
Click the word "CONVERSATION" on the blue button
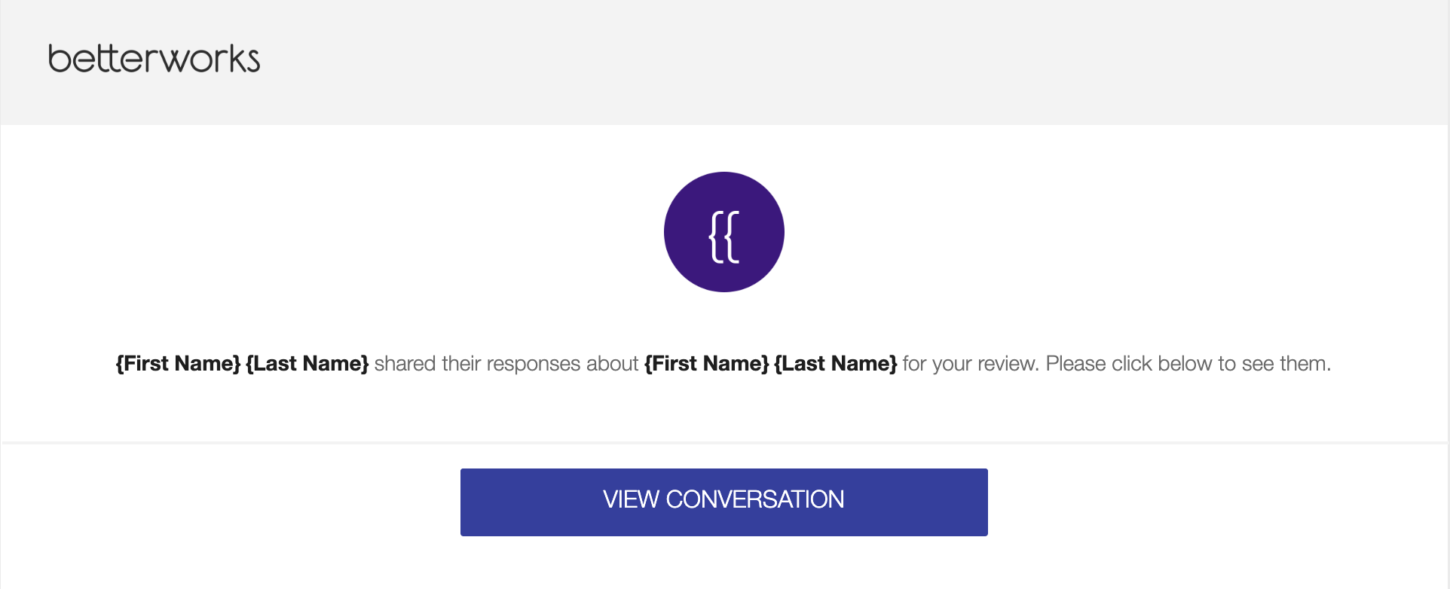point(755,499)
